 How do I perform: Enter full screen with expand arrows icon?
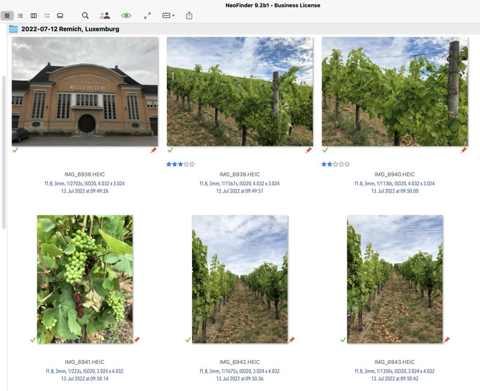[x=148, y=16]
